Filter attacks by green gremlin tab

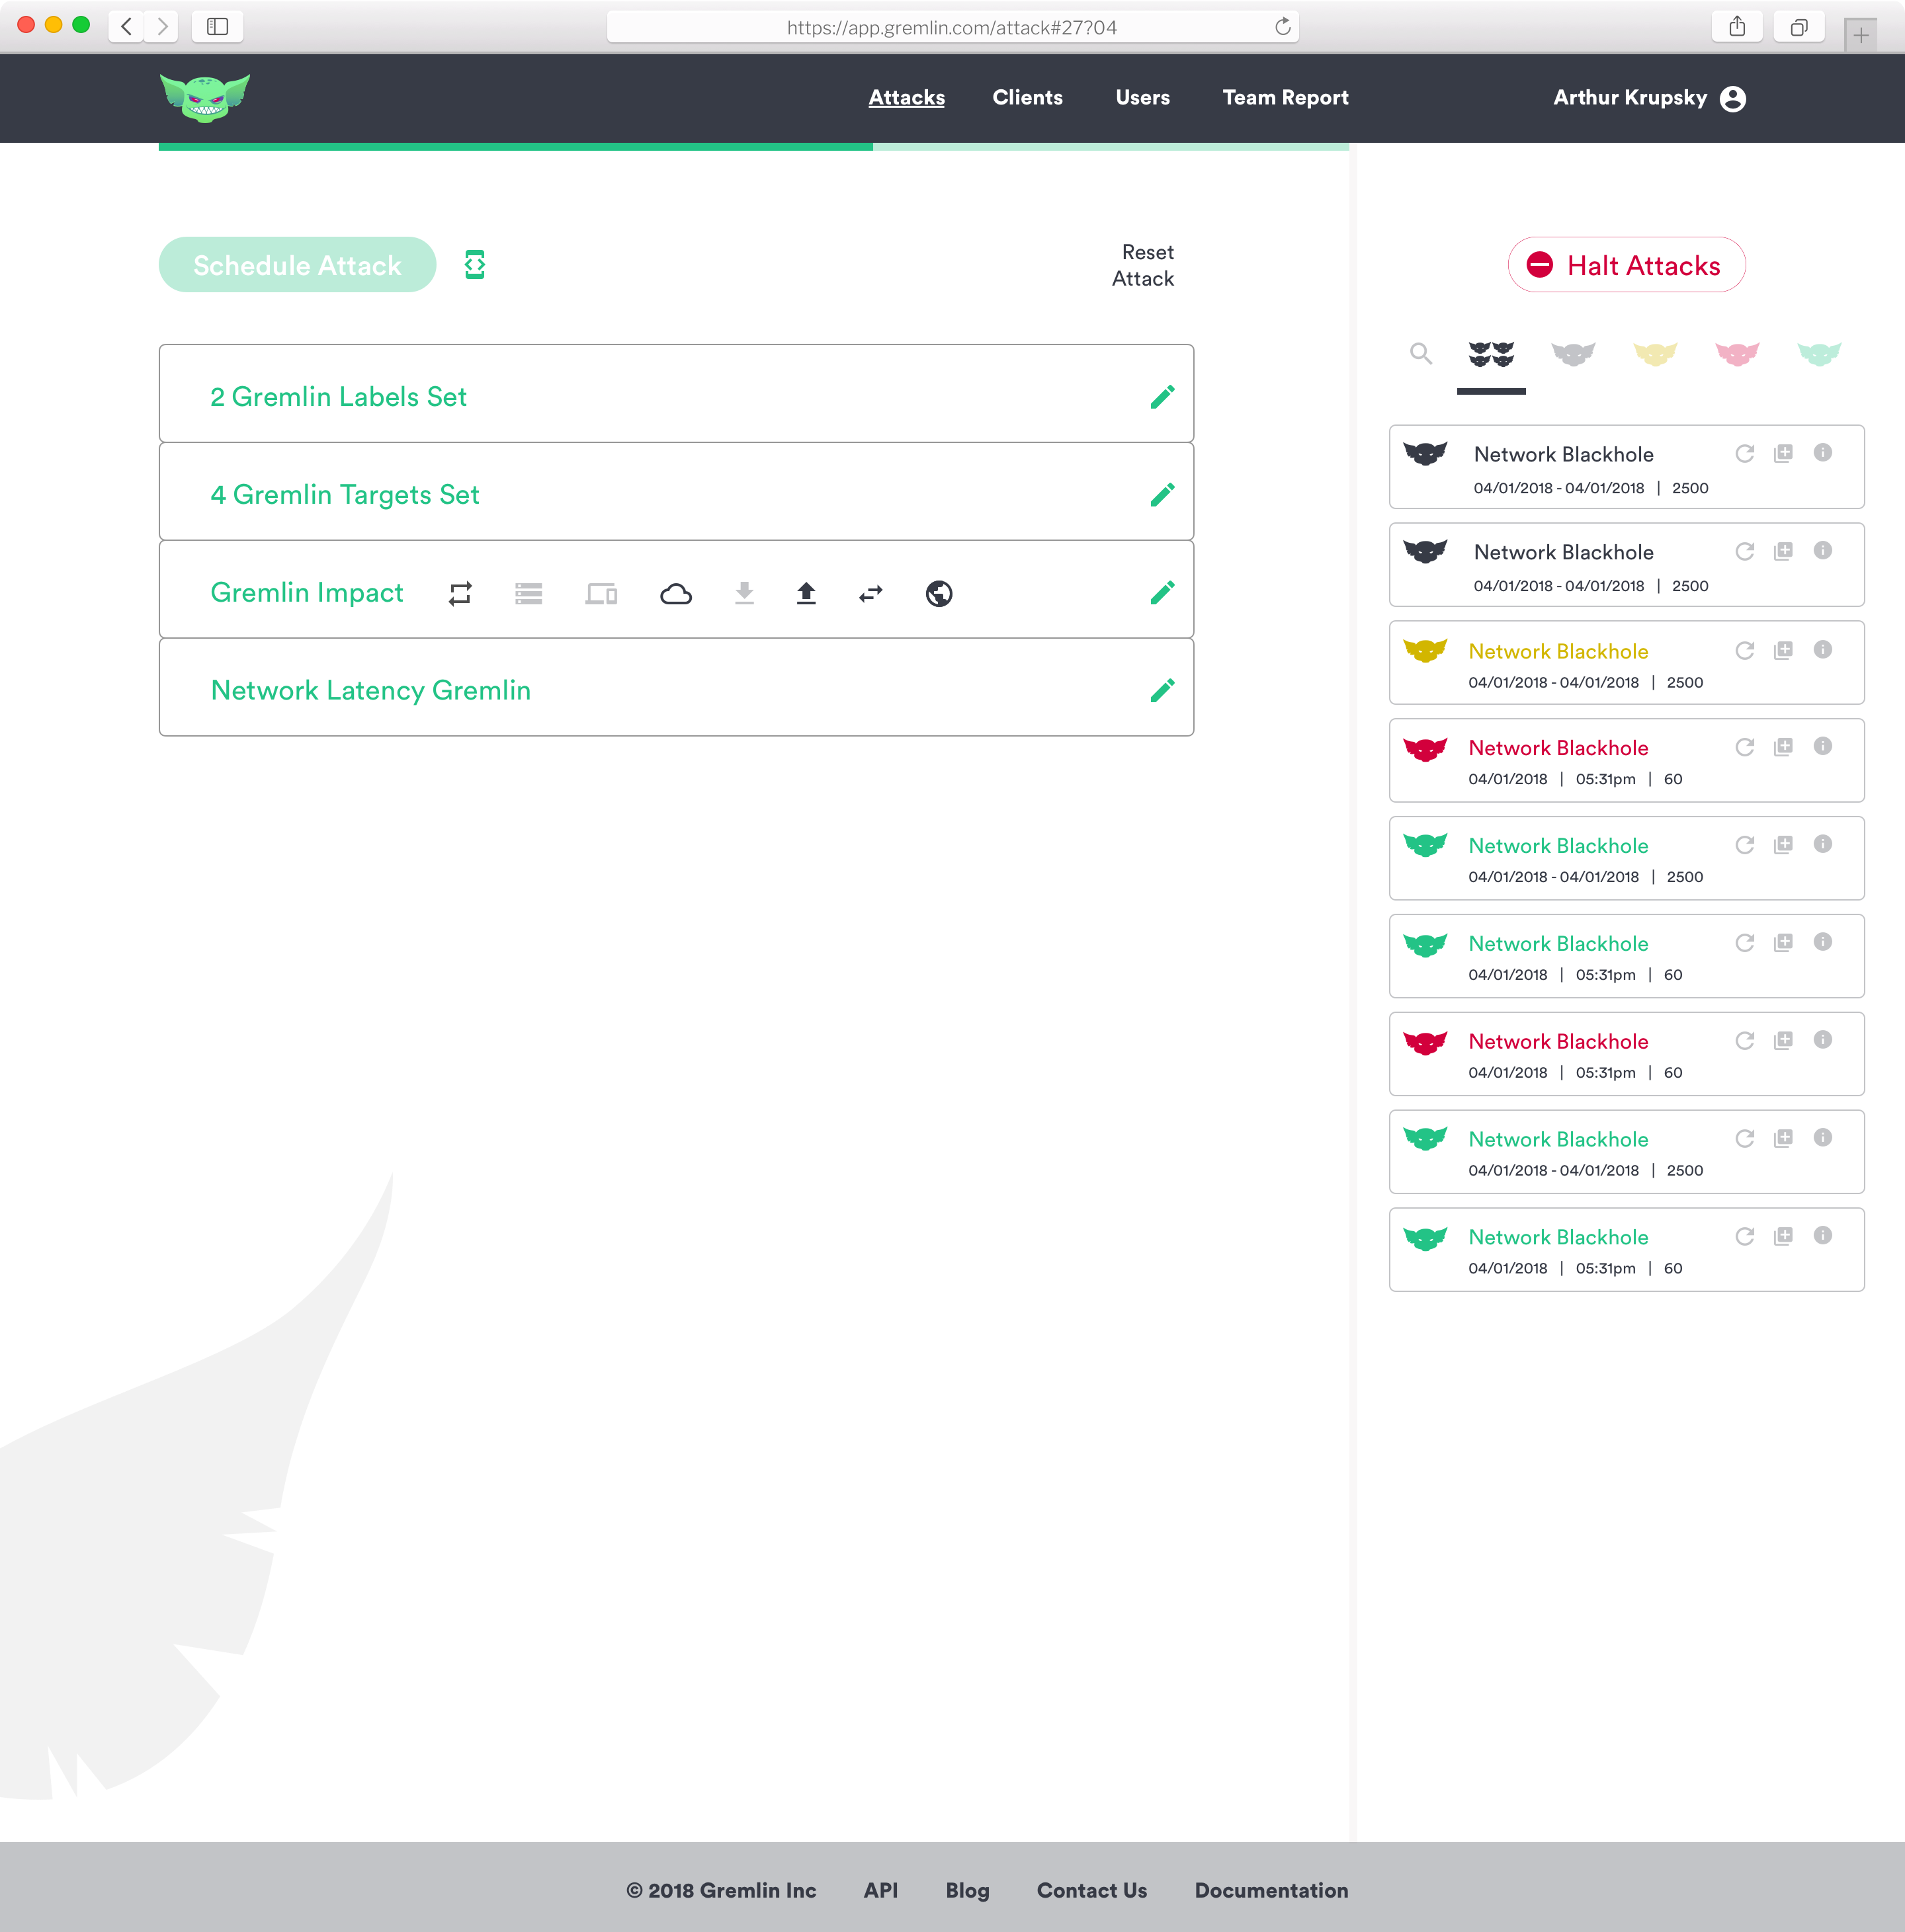tap(1819, 354)
